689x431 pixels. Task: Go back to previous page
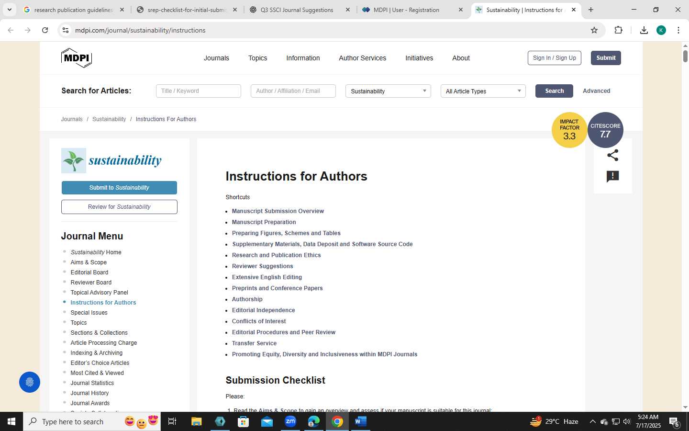(x=11, y=30)
